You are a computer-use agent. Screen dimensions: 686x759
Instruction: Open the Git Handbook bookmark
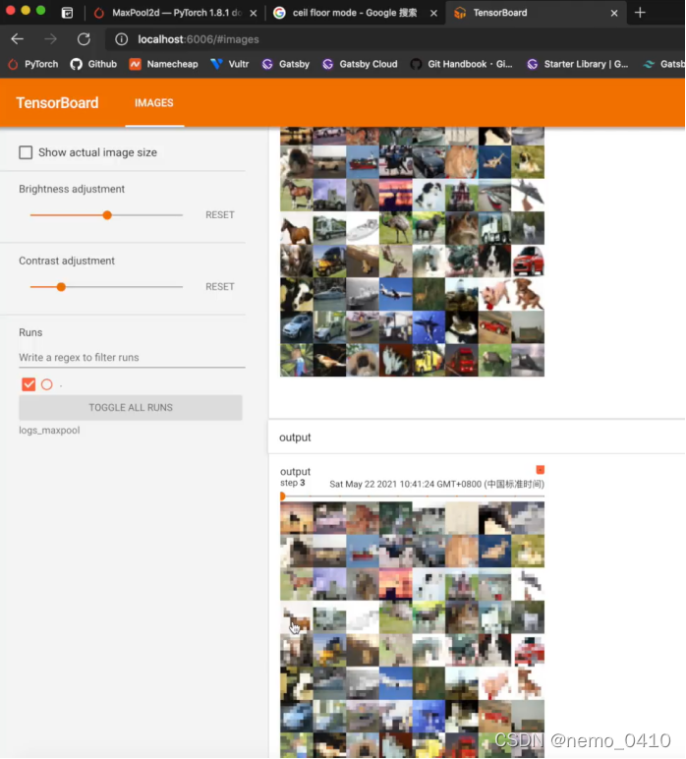tap(462, 64)
